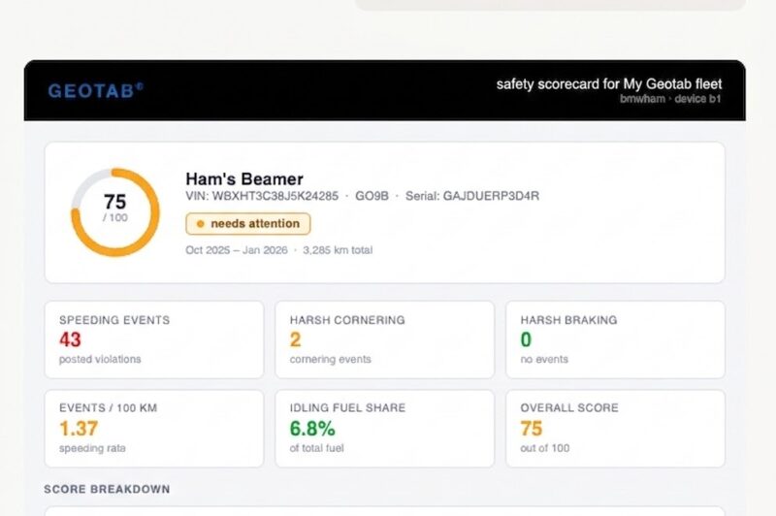
Task: Click the 'no events' caption
Action: click(544, 359)
